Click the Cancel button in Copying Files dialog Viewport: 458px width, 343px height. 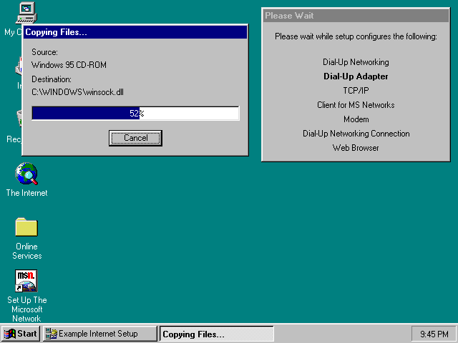coord(135,138)
